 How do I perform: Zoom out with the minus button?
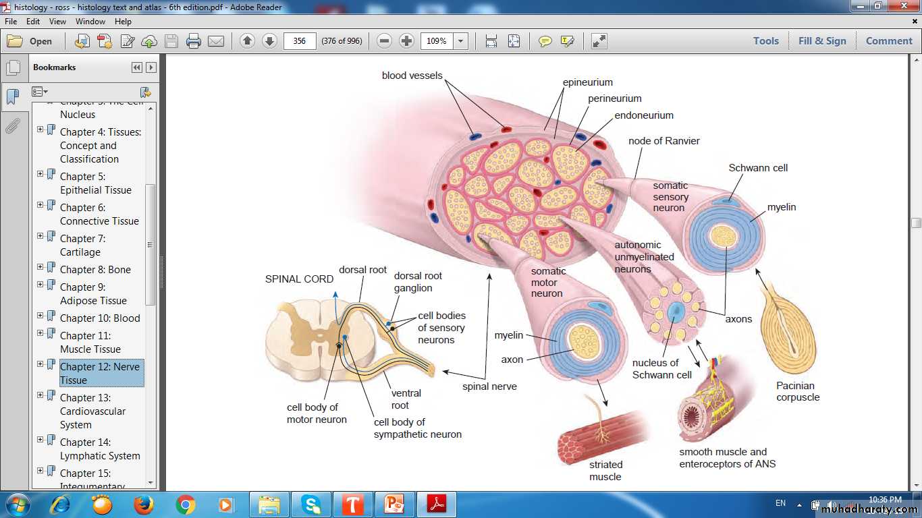[x=384, y=41]
